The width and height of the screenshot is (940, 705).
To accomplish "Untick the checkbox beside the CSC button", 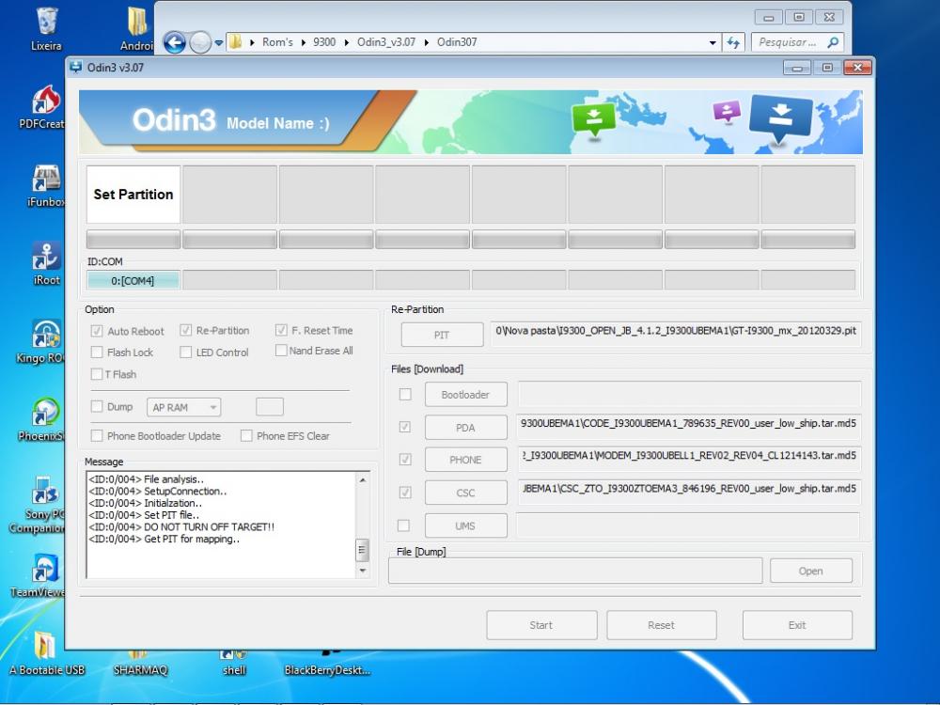I will [405, 493].
